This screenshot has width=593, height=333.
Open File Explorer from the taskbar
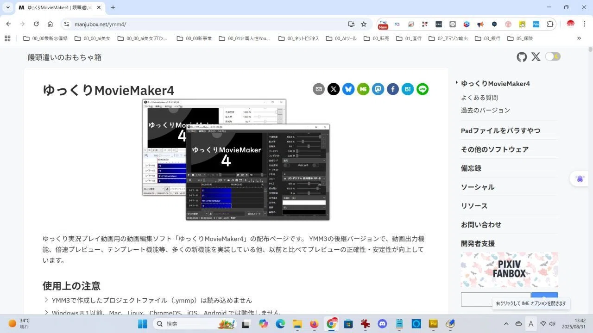[297, 324]
